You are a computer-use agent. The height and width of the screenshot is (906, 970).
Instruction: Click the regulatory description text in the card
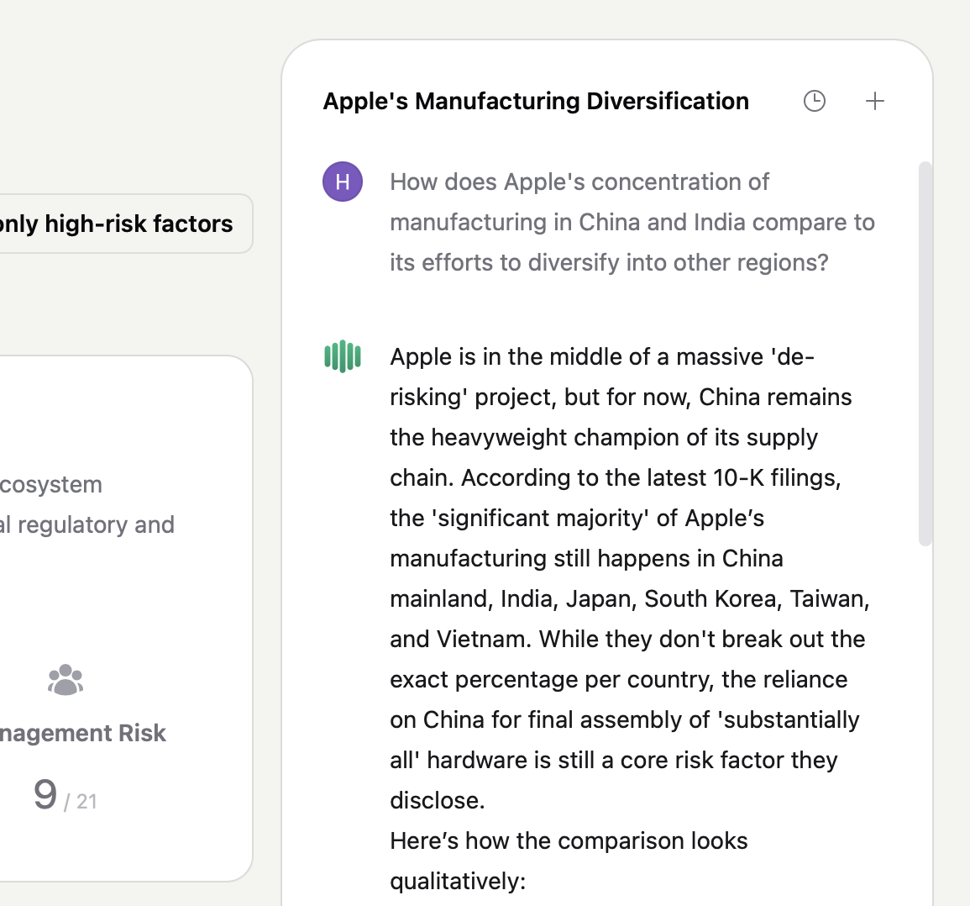click(88, 524)
